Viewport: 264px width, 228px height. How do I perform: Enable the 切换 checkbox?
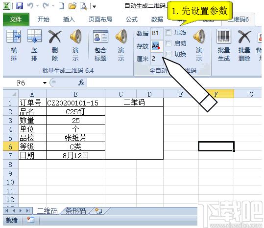168,54
